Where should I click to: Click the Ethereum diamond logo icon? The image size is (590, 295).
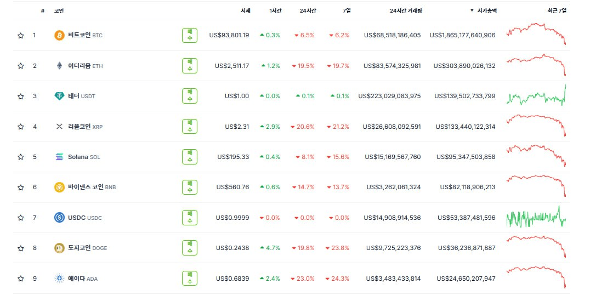point(59,66)
